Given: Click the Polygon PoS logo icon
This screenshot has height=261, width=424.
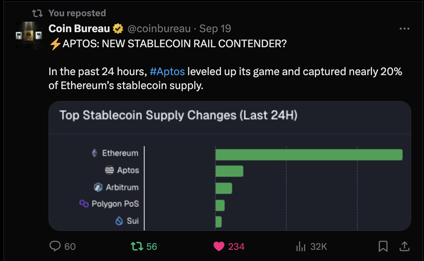Looking at the screenshot, I should tap(84, 204).
